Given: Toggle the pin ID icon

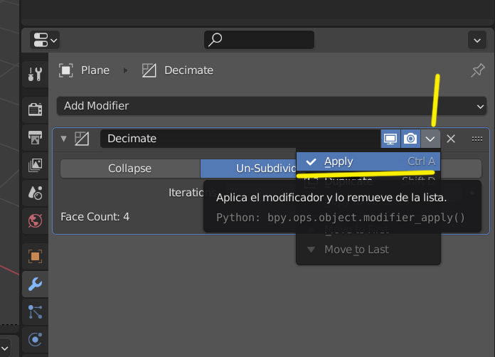Looking at the screenshot, I should 478,70.
